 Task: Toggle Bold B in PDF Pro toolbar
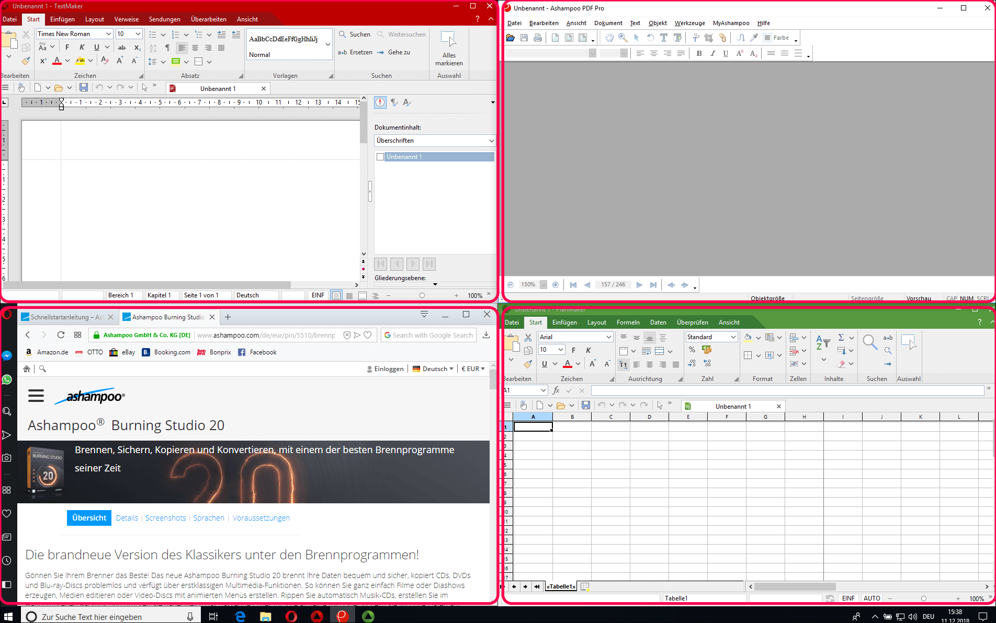click(x=699, y=53)
